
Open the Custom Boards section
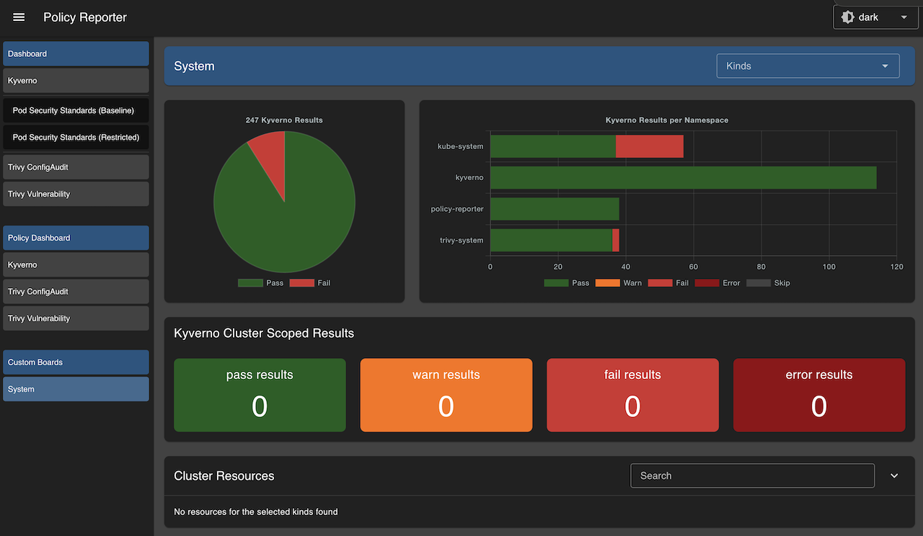tap(76, 362)
